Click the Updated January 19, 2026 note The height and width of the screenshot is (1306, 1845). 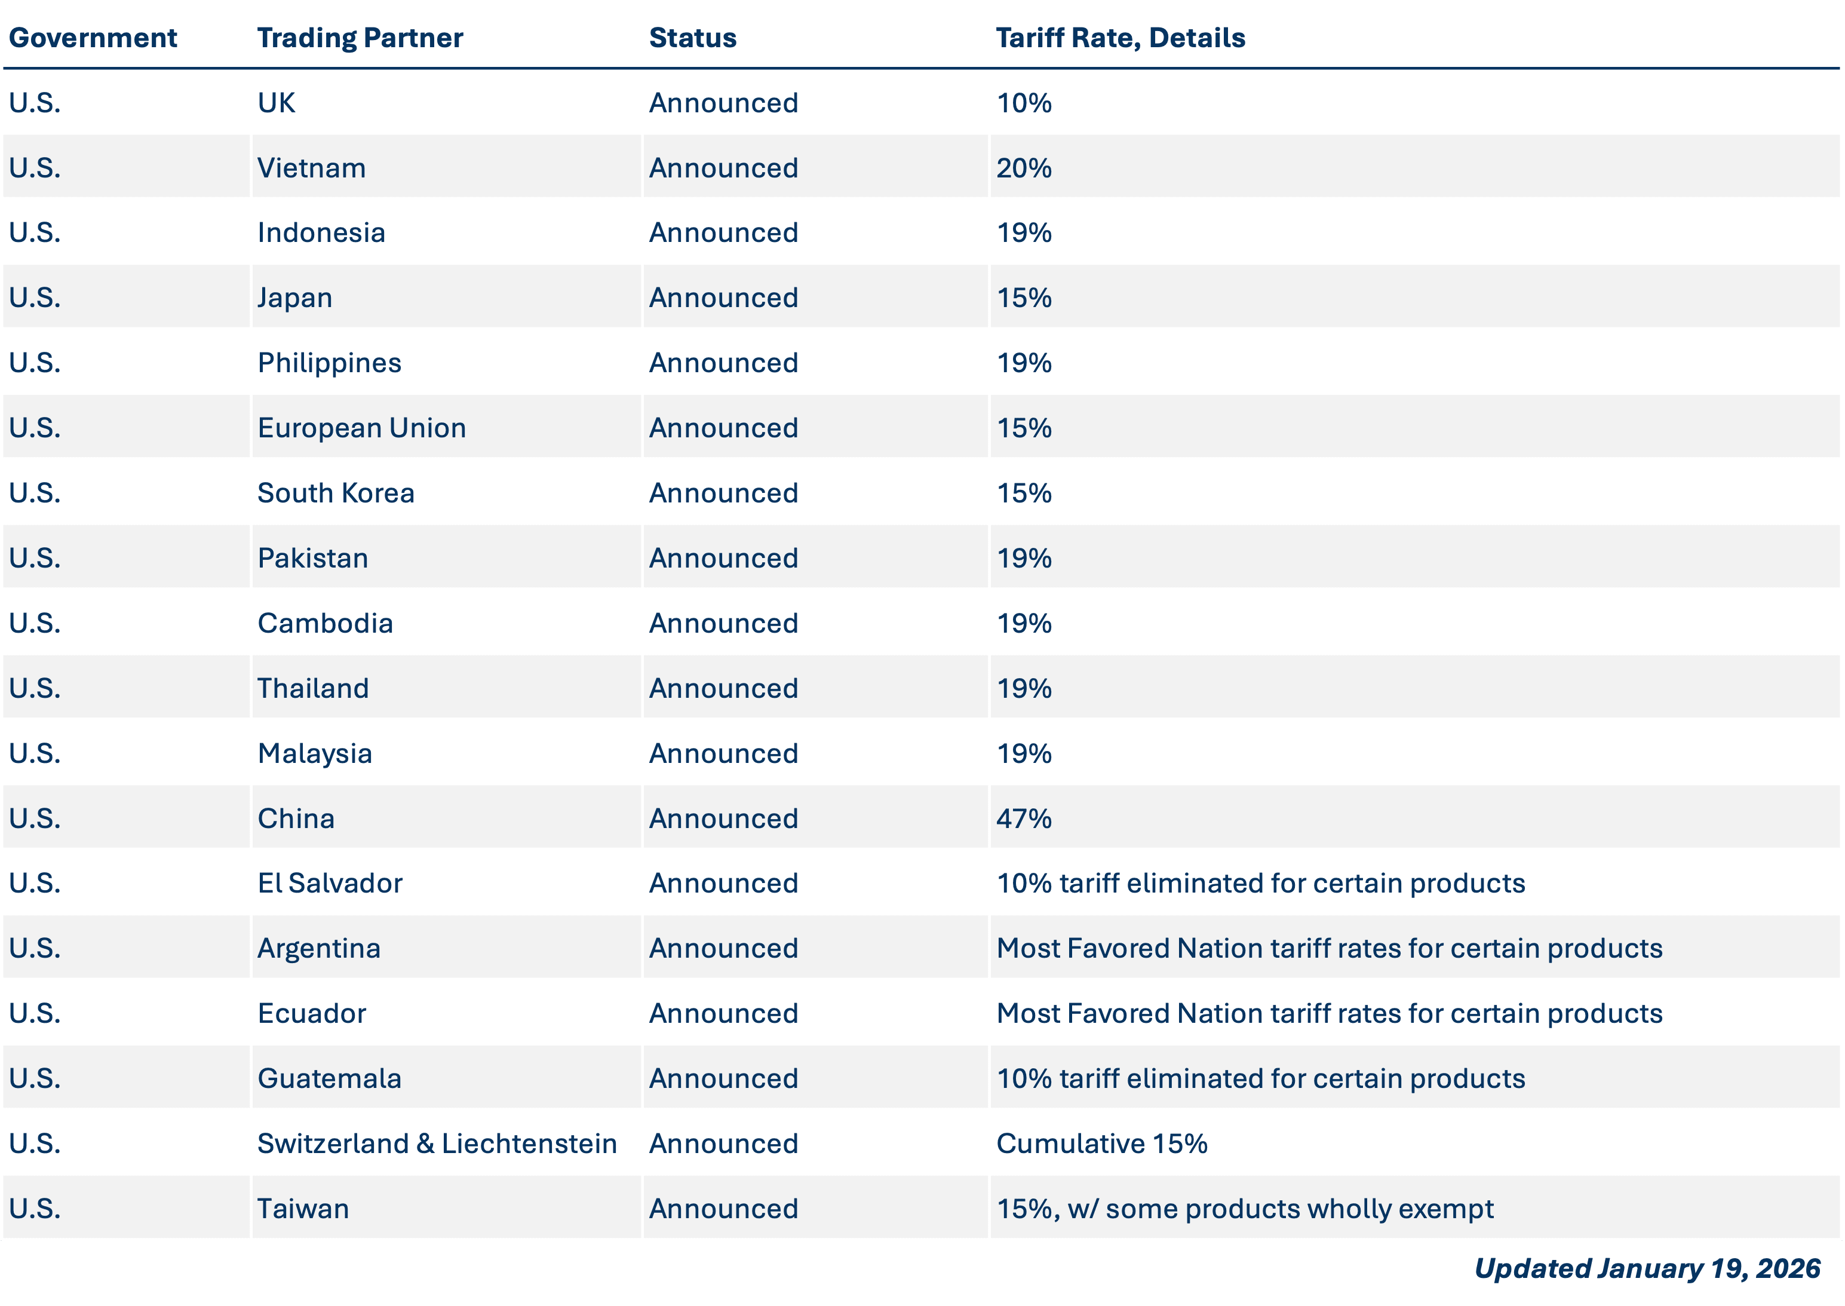pos(1647,1268)
